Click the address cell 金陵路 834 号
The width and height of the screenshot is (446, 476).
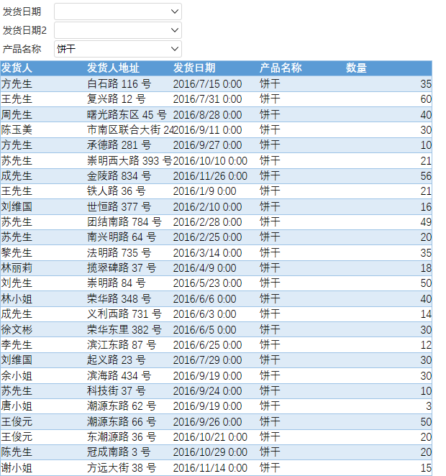pos(119,175)
